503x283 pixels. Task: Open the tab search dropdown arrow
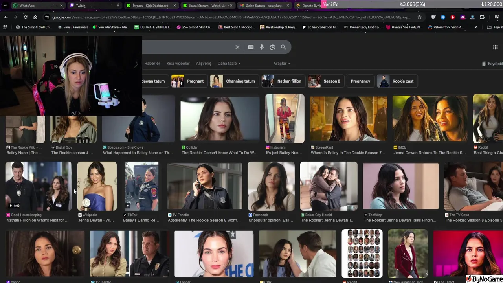pyautogui.click(x=5, y=6)
